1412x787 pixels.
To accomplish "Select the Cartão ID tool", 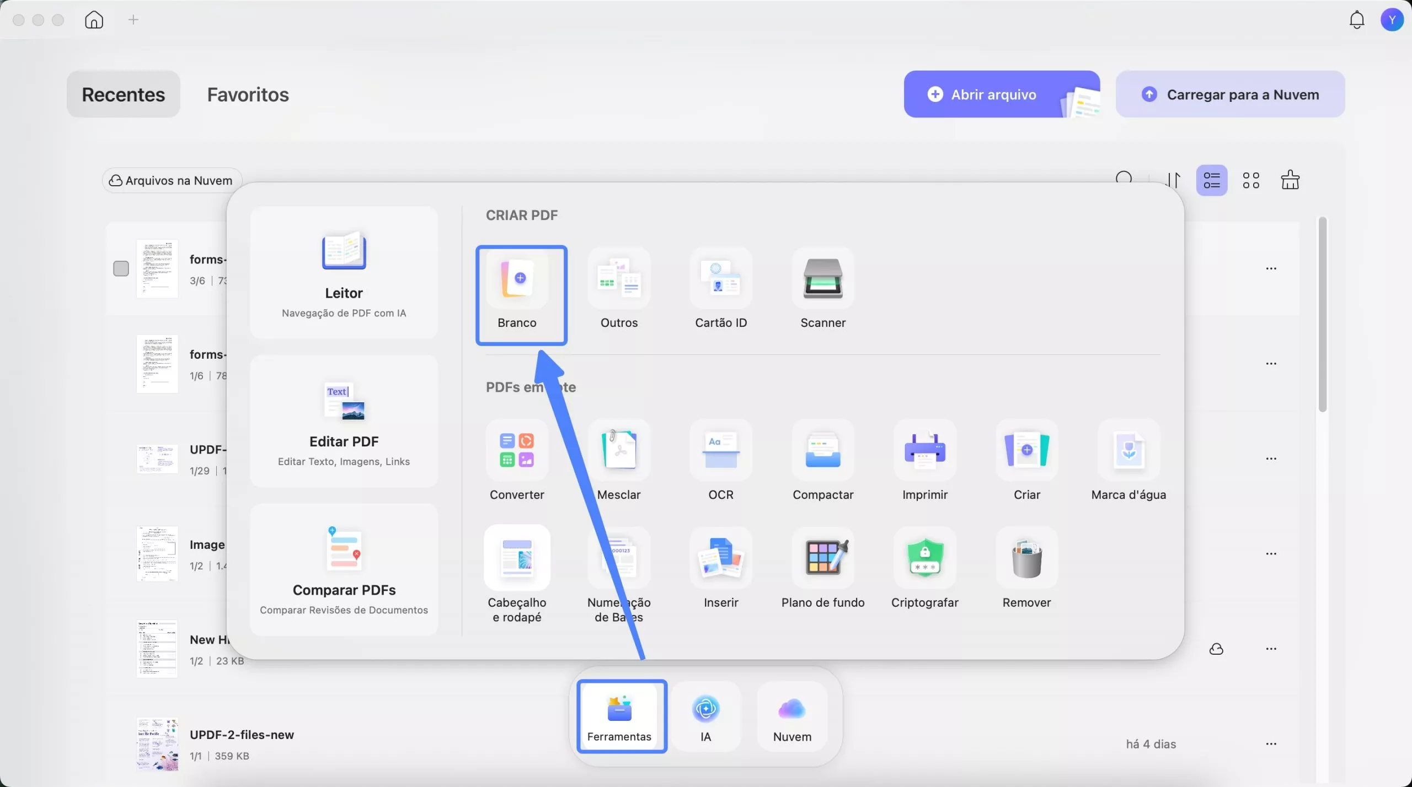I will (720, 290).
